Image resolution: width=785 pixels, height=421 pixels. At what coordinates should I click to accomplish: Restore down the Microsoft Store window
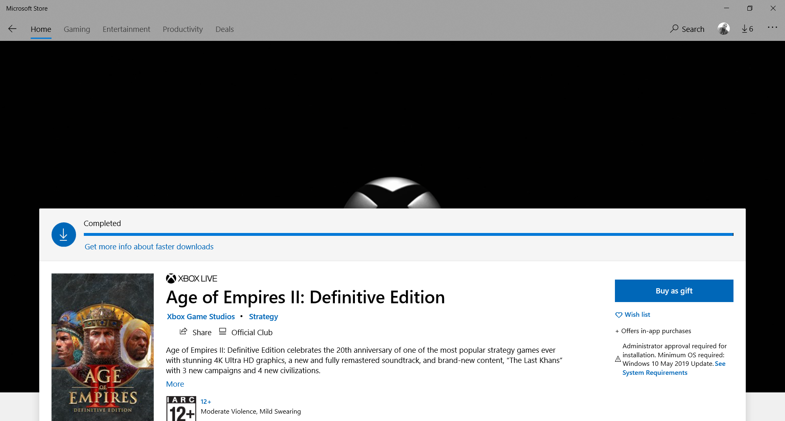pos(749,8)
